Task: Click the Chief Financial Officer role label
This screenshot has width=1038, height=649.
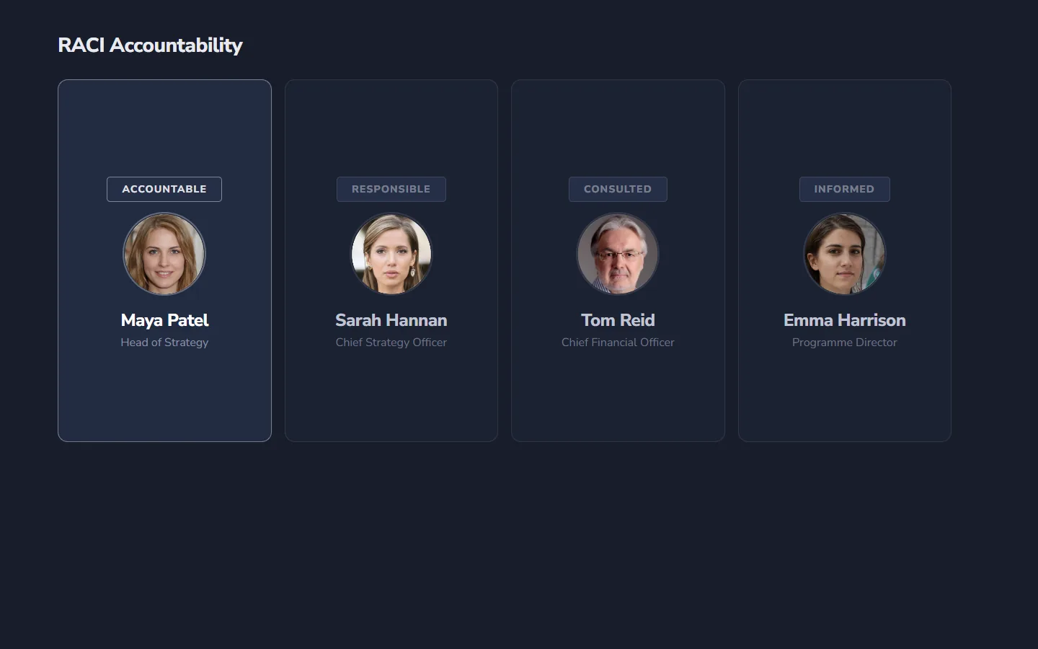Action: 617,343
